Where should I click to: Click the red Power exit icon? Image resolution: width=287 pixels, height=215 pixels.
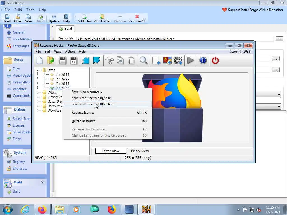click(215, 60)
